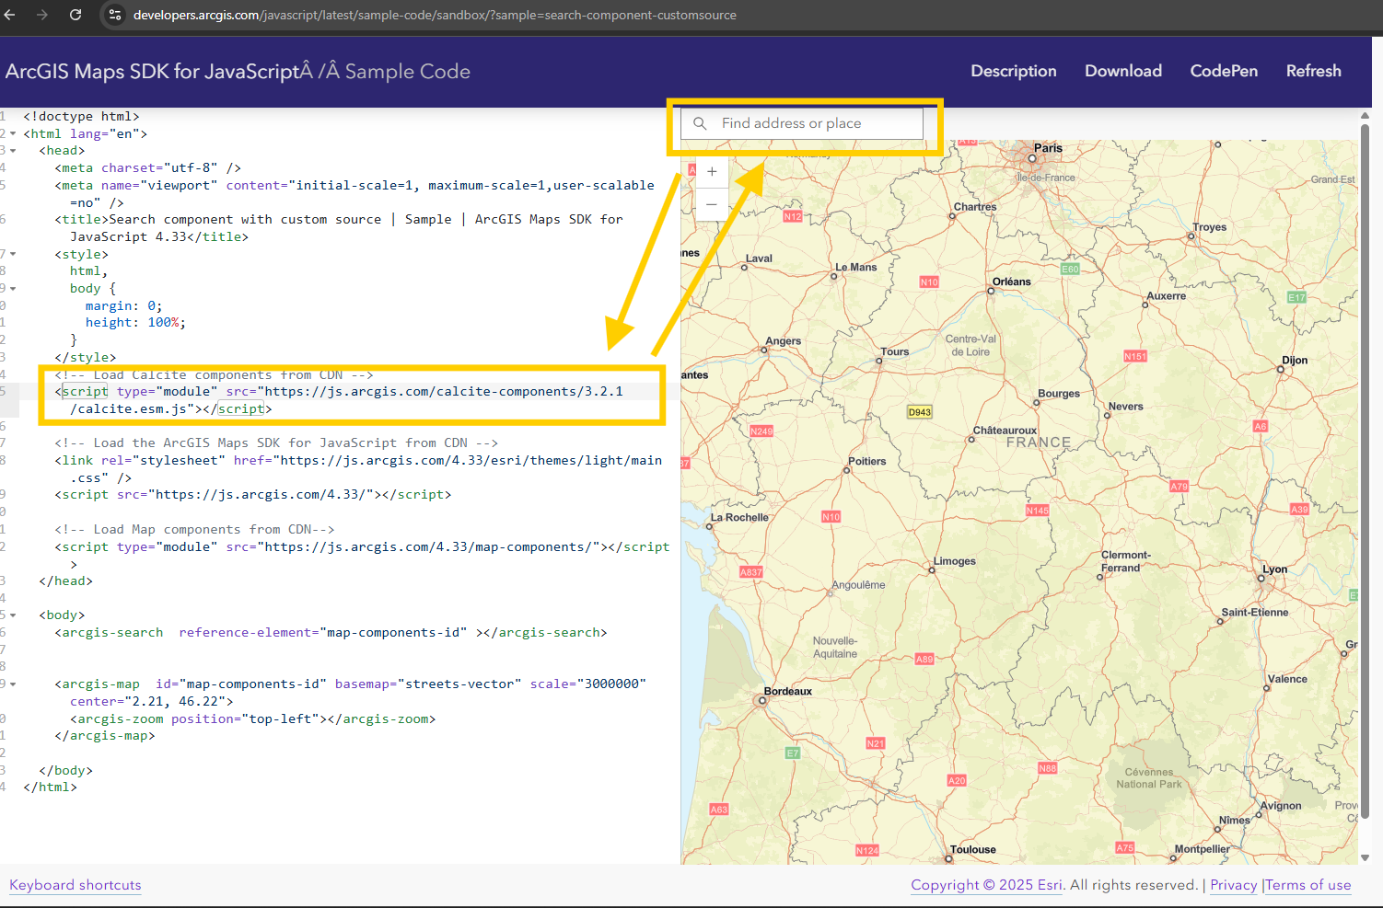The image size is (1383, 908).
Task: Click the Lyon city label
Action: coord(1275,569)
